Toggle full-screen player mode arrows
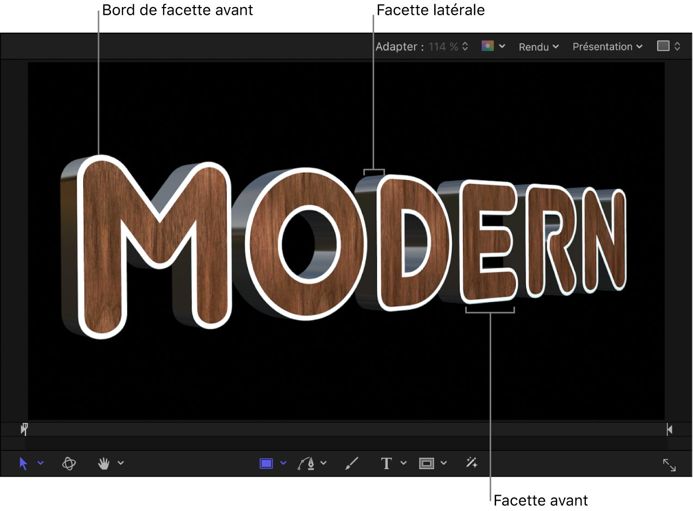 [x=669, y=465]
